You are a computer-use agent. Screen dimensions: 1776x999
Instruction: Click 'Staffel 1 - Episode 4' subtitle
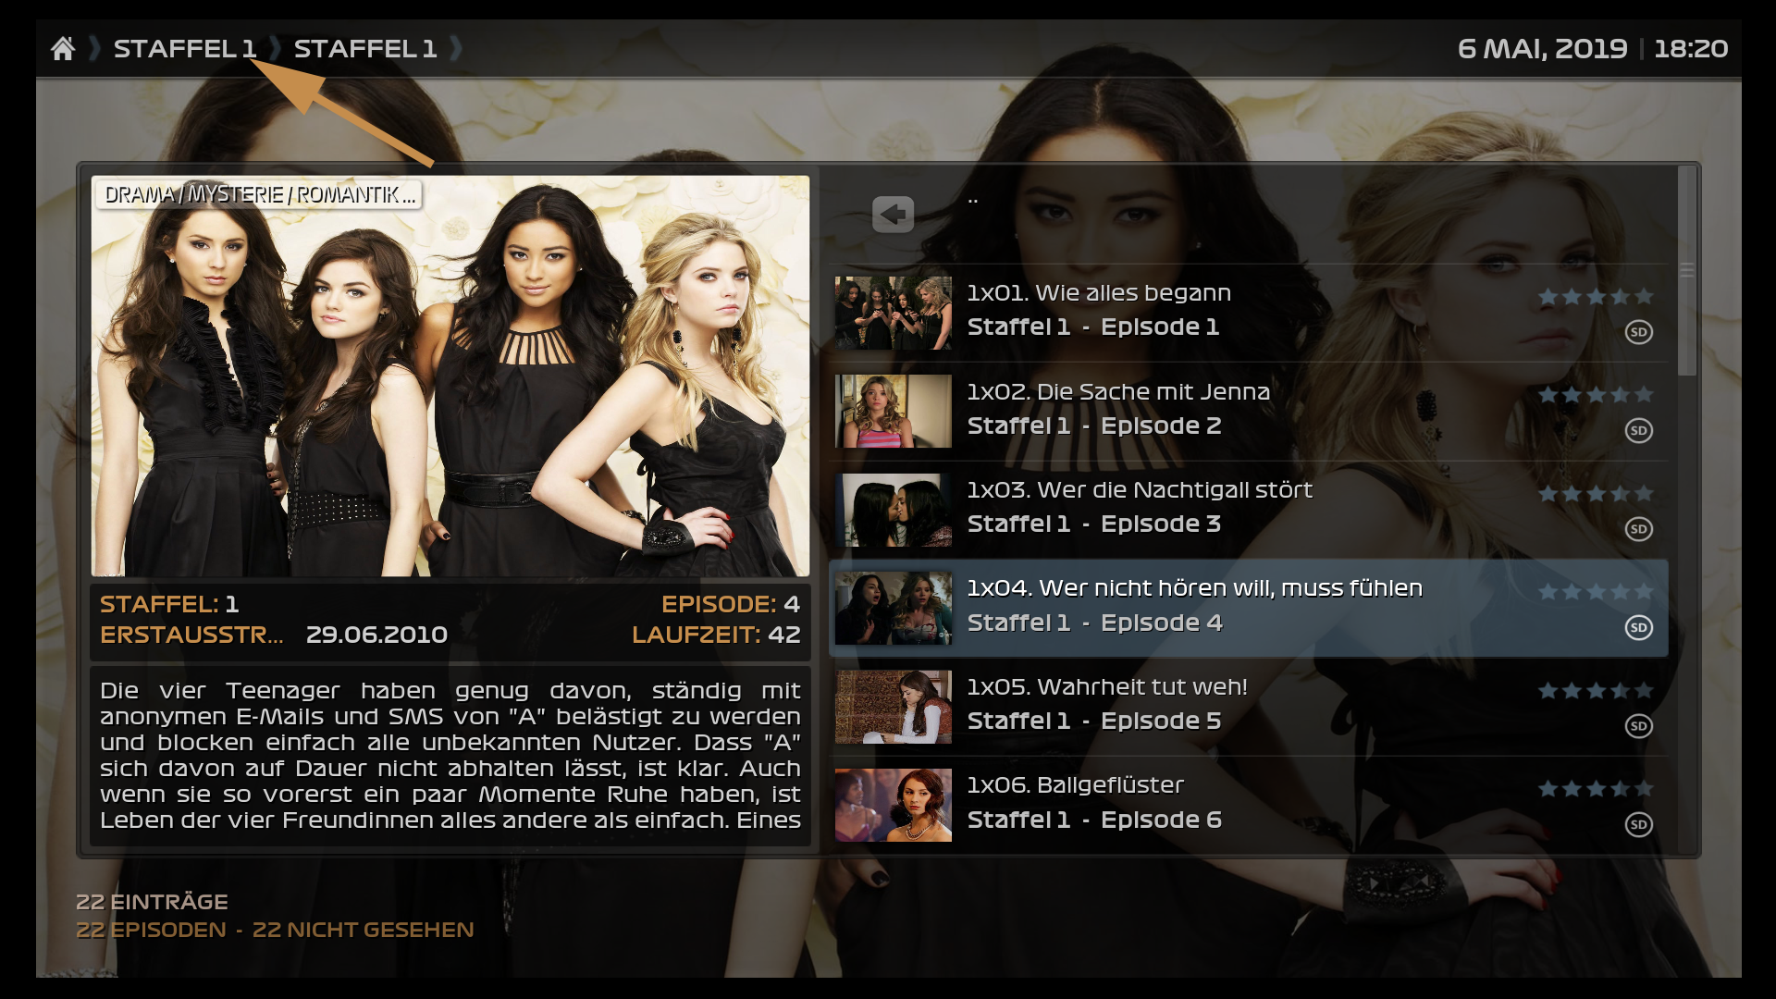click(1095, 623)
